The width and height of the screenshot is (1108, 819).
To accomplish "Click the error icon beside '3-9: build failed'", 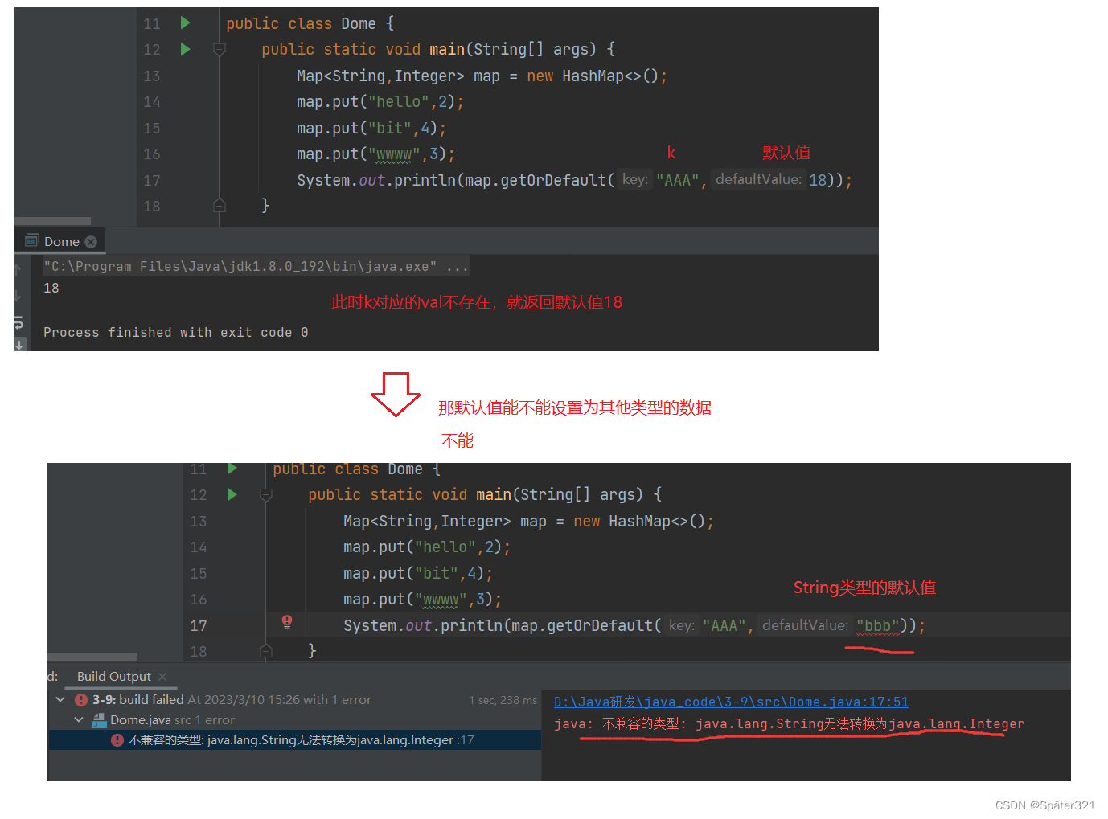I will [x=81, y=700].
